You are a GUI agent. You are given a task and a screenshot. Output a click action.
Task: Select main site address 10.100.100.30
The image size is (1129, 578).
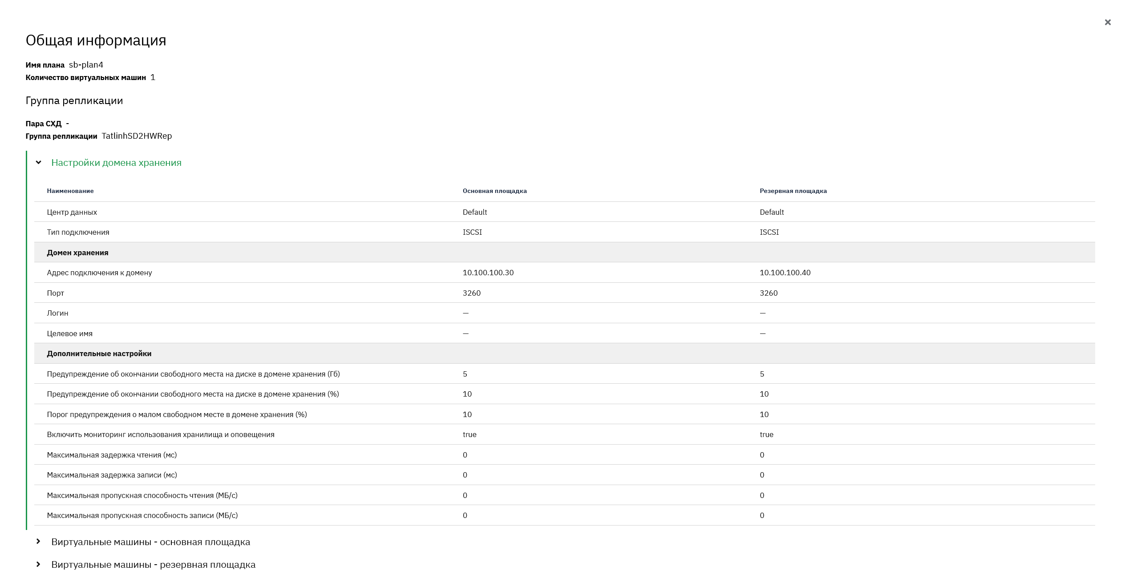click(x=488, y=273)
